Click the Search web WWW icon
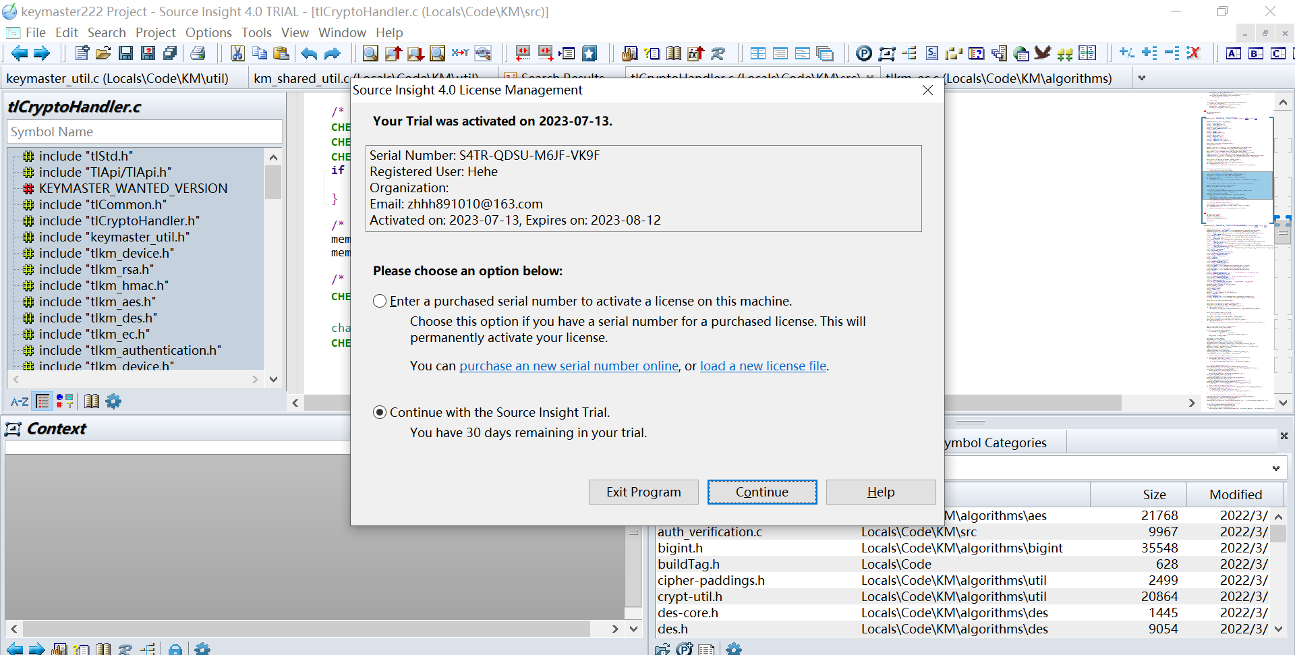The height and width of the screenshot is (655, 1295). point(483,53)
